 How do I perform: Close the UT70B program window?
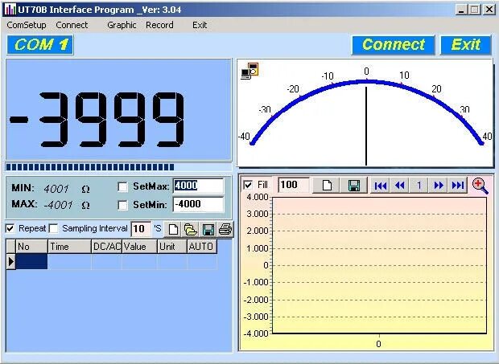click(489, 10)
